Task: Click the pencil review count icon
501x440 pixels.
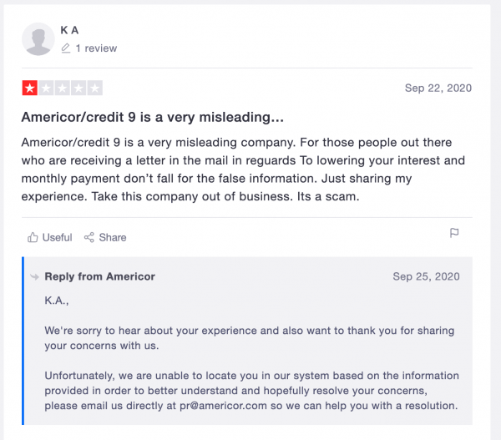Action: tap(66, 48)
